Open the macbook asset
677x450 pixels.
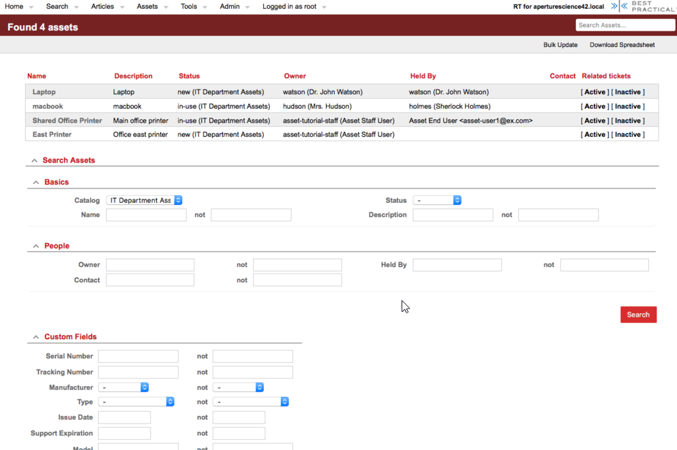click(x=48, y=106)
